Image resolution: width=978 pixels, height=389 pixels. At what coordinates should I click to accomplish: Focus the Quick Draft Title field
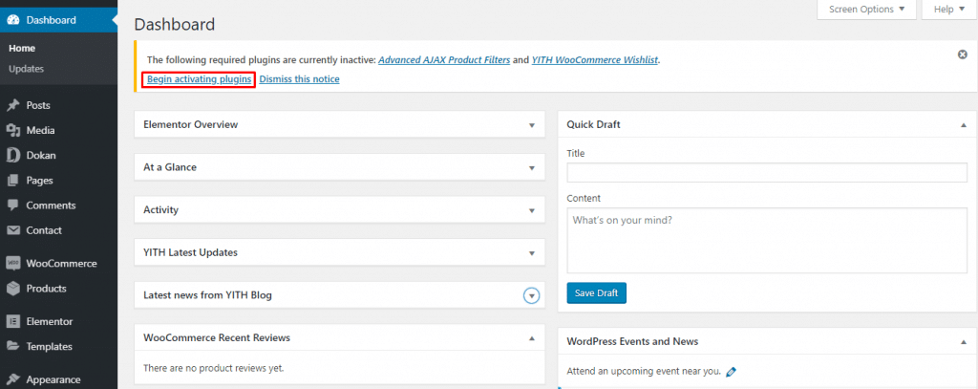[767, 172]
